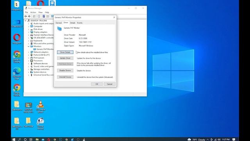Click the Network adapters category icon

[x=31, y=52]
